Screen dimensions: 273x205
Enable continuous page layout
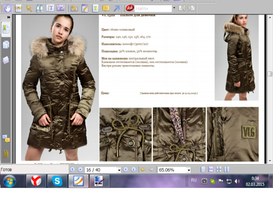click(211, 170)
